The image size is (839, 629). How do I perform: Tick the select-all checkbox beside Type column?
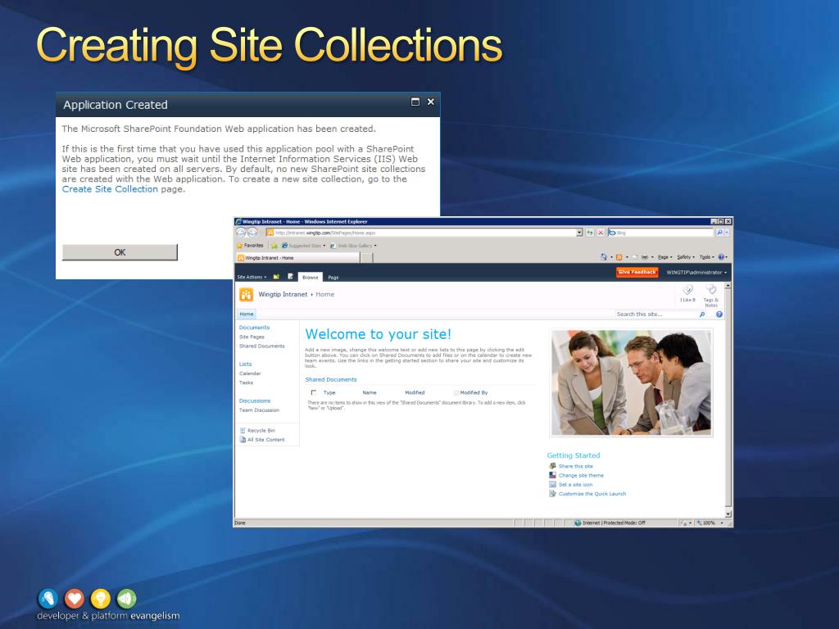[314, 392]
